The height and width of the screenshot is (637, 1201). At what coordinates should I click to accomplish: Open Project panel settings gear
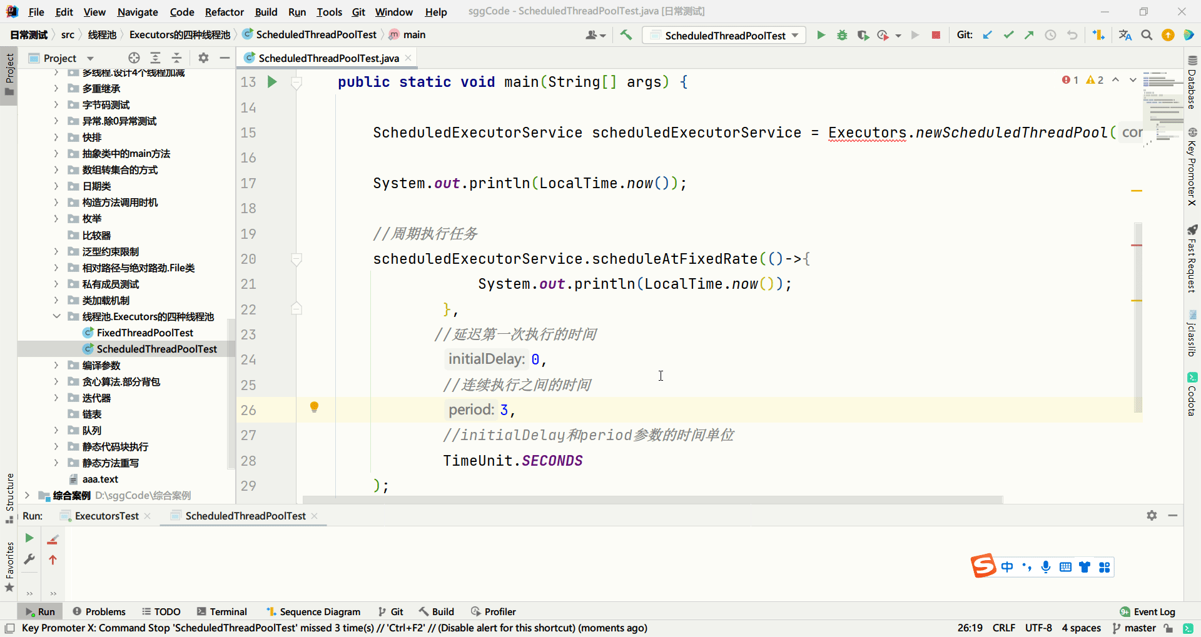tap(203, 58)
